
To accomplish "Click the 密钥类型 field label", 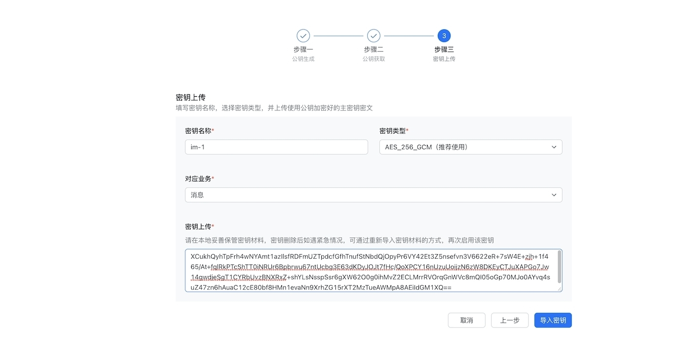I will point(394,131).
